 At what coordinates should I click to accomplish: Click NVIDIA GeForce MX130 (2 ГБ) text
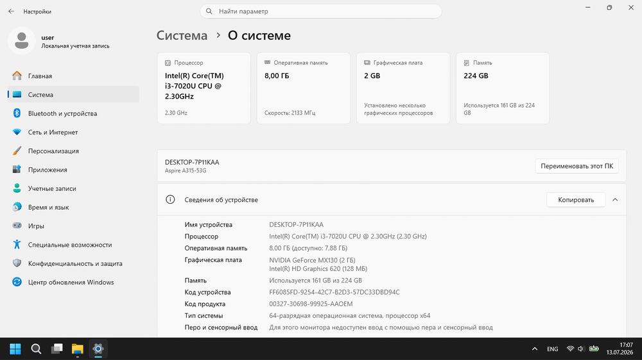point(312,260)
